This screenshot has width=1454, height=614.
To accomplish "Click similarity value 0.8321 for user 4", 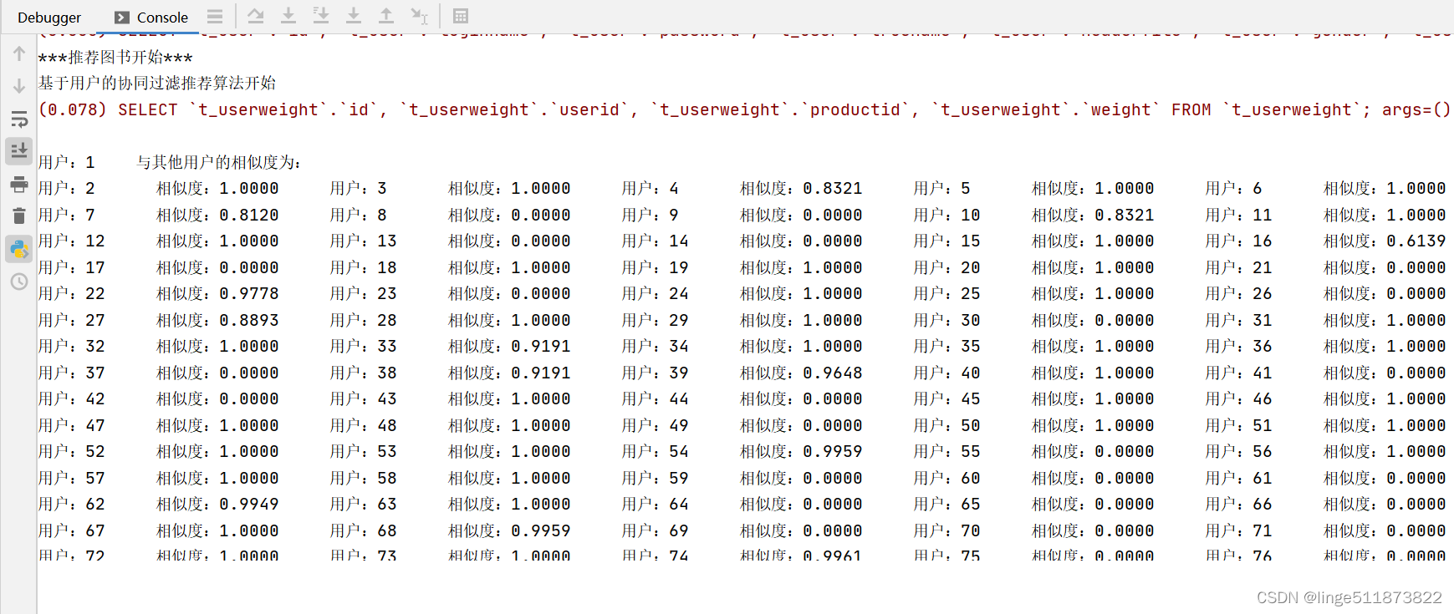I will (x=832, y=189).
